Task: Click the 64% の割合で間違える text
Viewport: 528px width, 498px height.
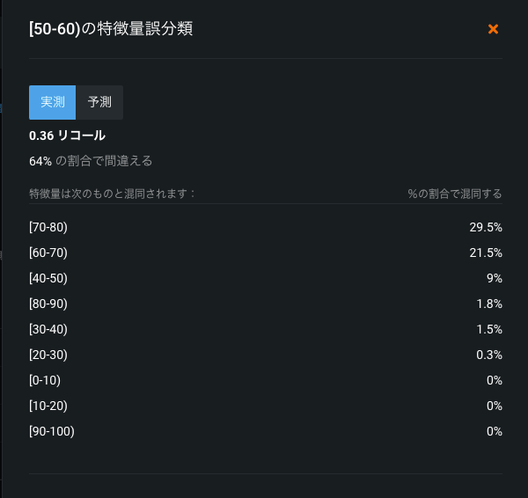Action: 91,161
